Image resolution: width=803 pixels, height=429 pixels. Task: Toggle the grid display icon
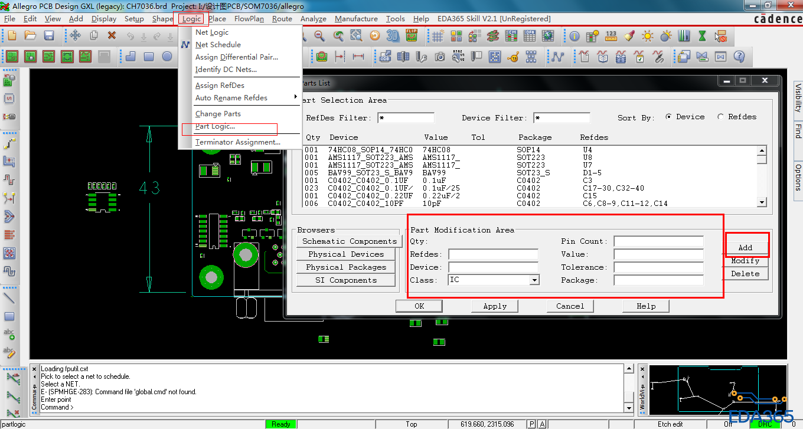pyautogui.click(x=438, y=36)
